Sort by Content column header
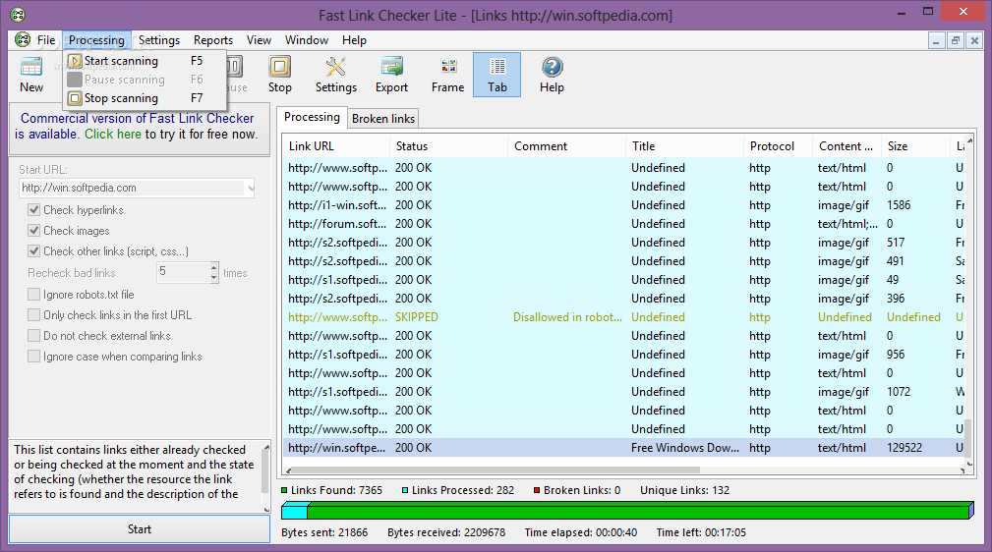The height and width of the screenshot is (552, 992). tap(846, 146)
